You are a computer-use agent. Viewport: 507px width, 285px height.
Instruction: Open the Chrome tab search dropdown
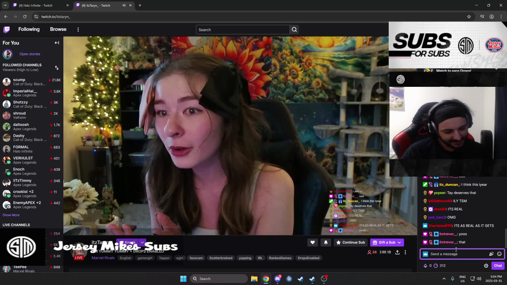pyautogui.click(x=5, y=5)
